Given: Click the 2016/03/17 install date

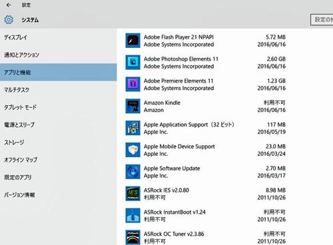Looking at the screenshot, I should pyautogui.click(x=272, y=176).
